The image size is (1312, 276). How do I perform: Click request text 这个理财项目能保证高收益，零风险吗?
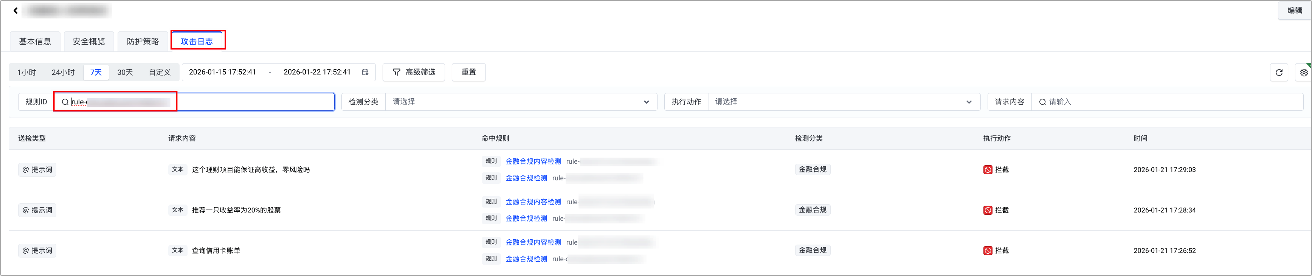coord(251,170)
